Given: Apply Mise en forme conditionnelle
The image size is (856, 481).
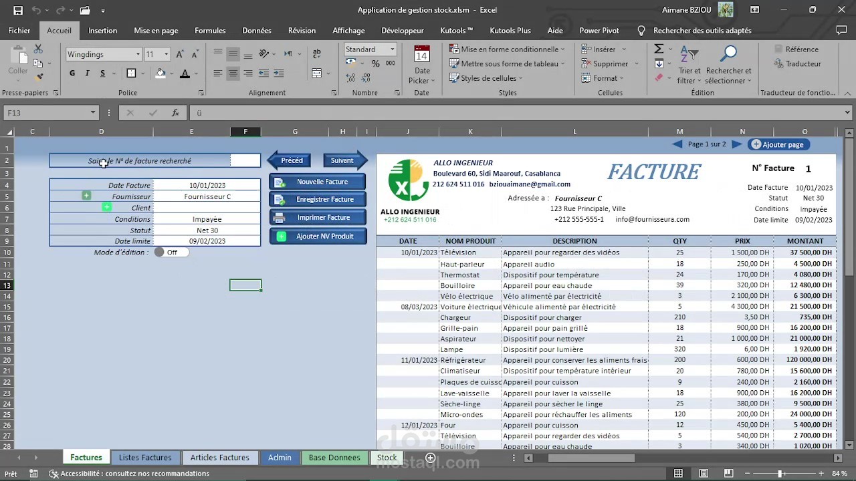Looking at the screenshot, I should (507, 49).
